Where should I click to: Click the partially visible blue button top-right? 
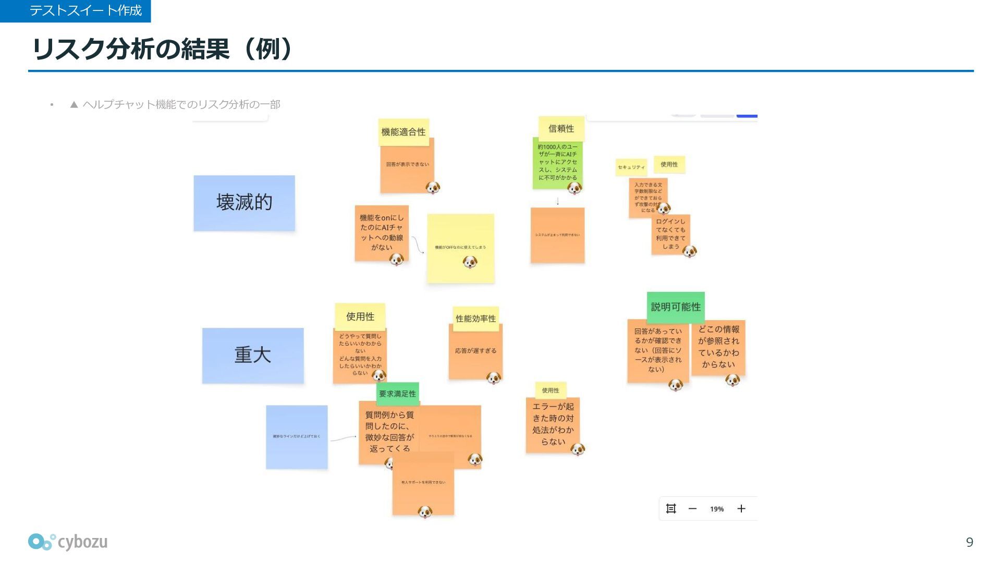tap(747, 115)
